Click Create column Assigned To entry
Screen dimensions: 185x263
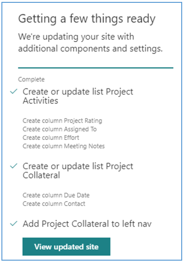(60, 129)
